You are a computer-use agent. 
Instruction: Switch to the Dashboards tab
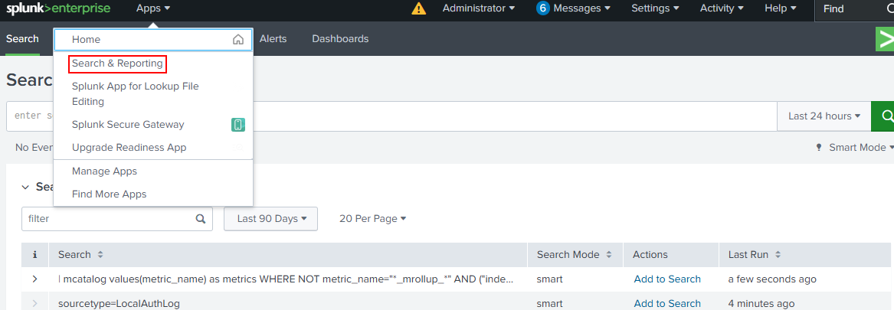pos(340,38)
